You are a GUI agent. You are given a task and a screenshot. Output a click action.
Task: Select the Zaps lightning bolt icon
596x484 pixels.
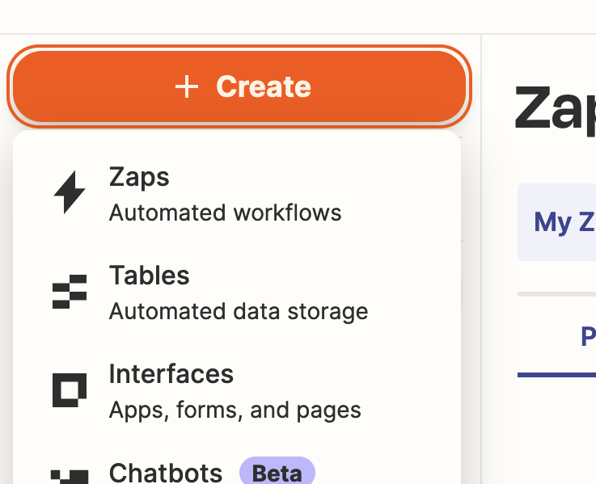click(70, 192)
